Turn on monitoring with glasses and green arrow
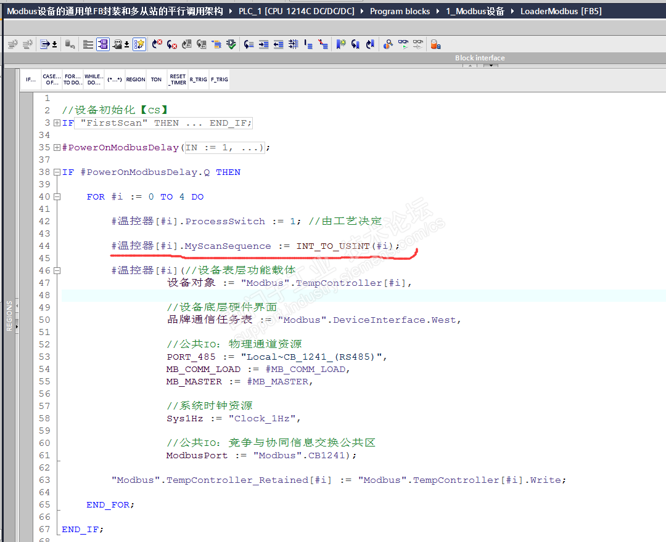The width and height of the screenshot is (666, 542). coord(403,44)
